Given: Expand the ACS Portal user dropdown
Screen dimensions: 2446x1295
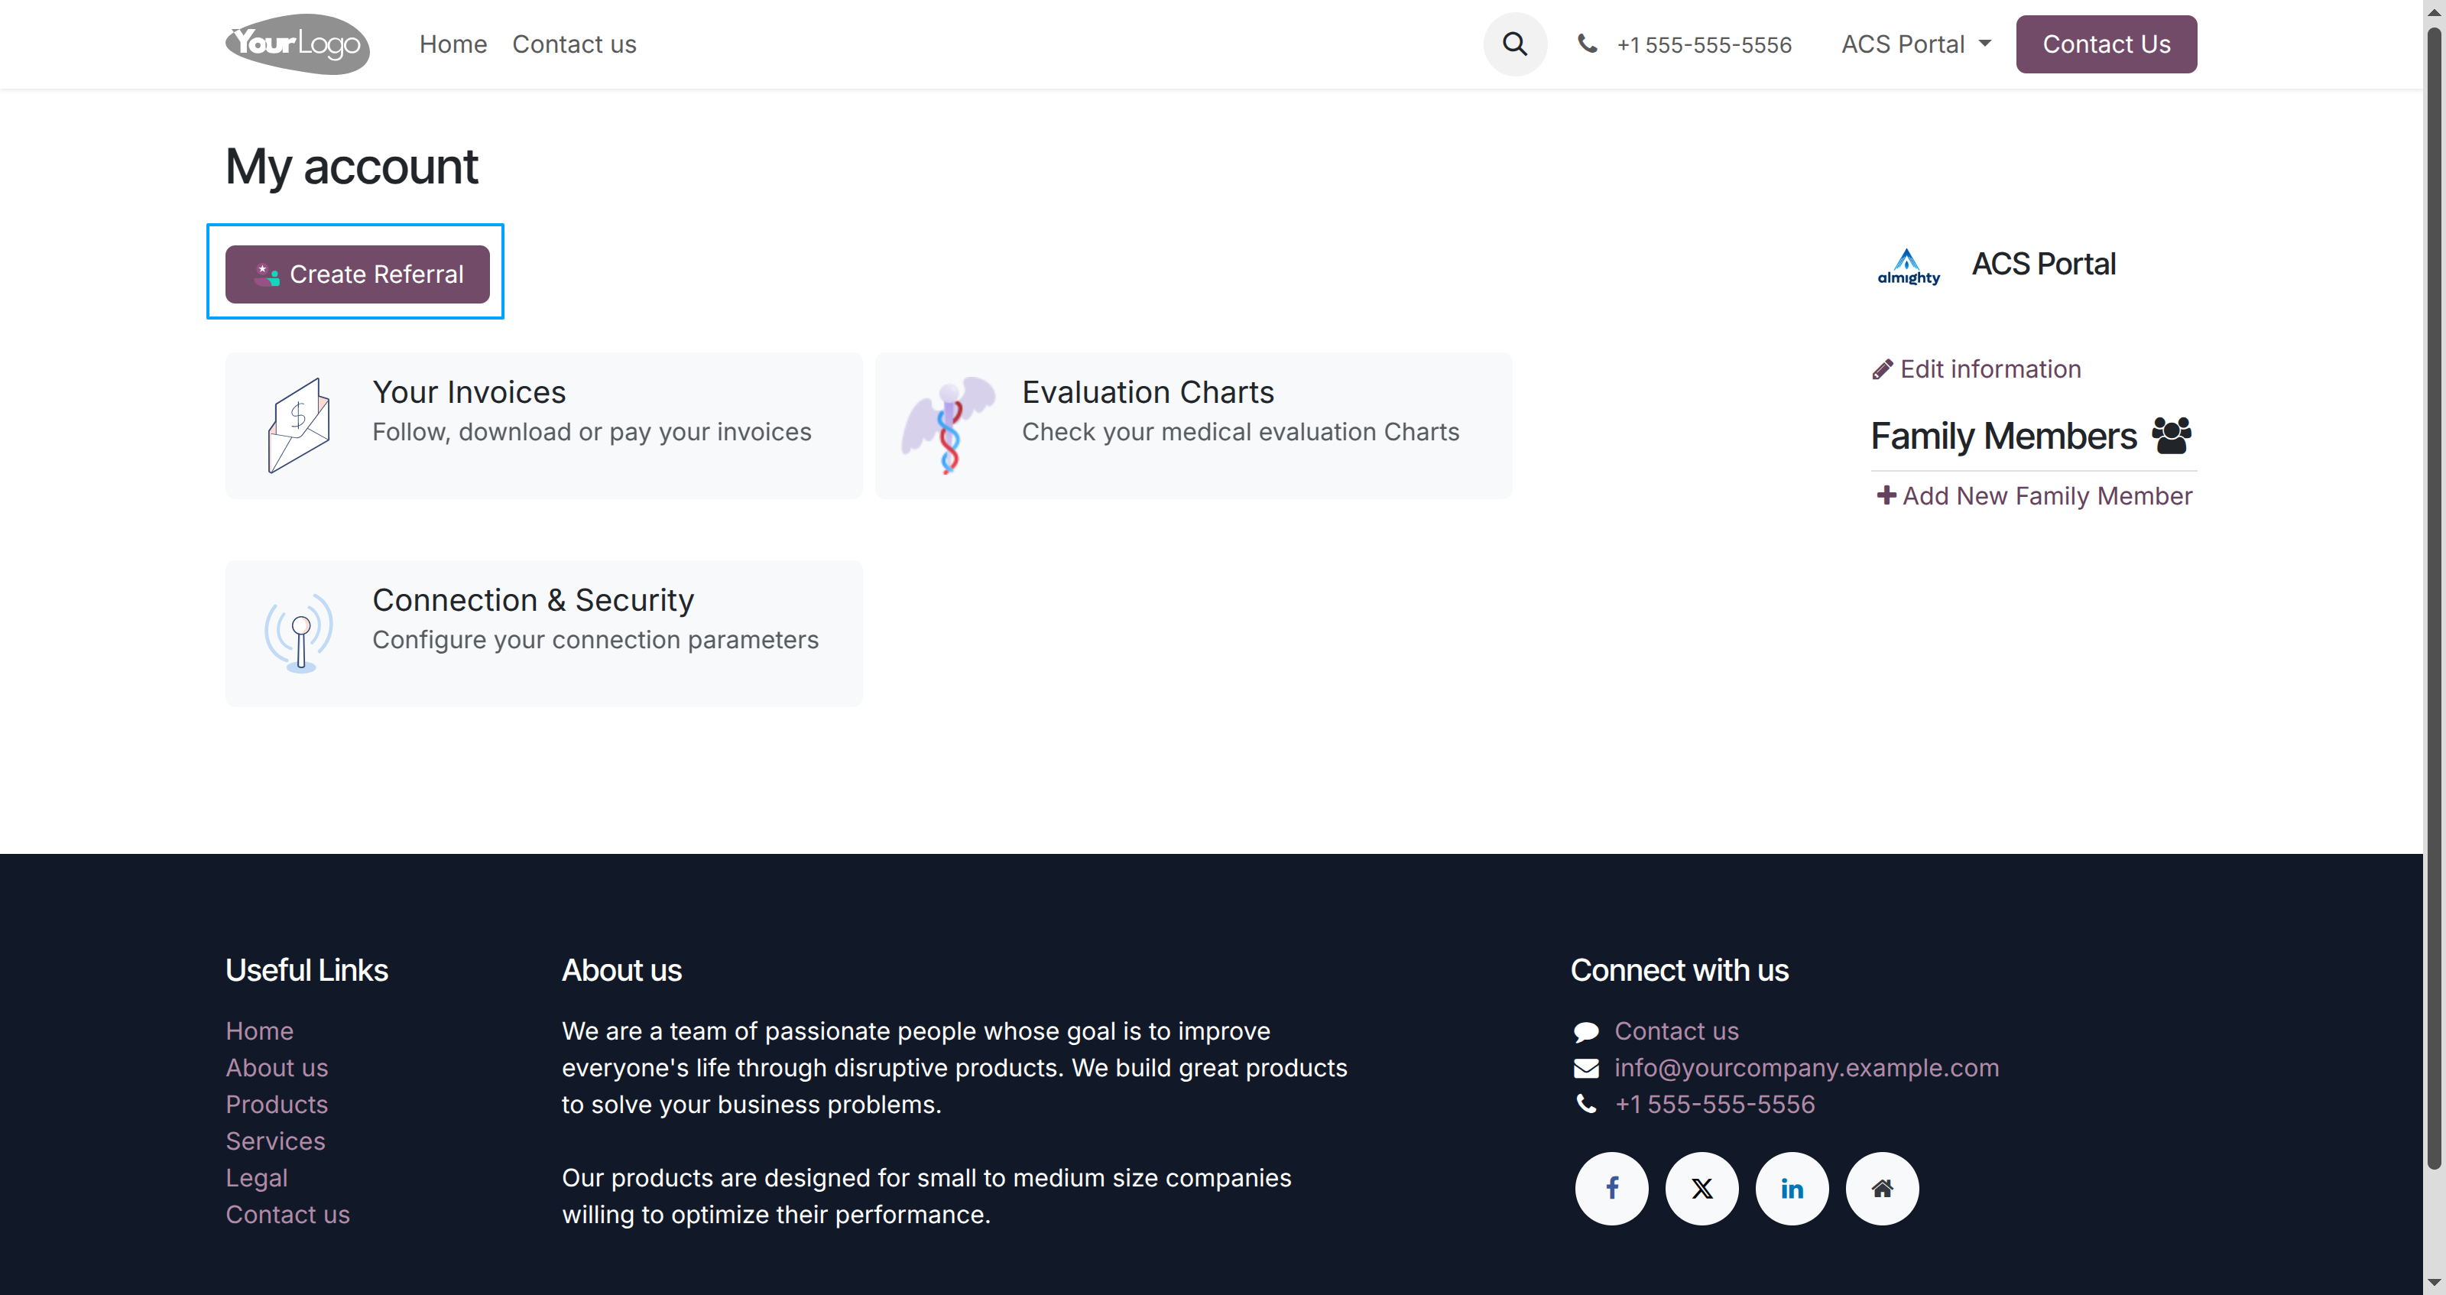Looking at the screenshot, I should 1916,44.
